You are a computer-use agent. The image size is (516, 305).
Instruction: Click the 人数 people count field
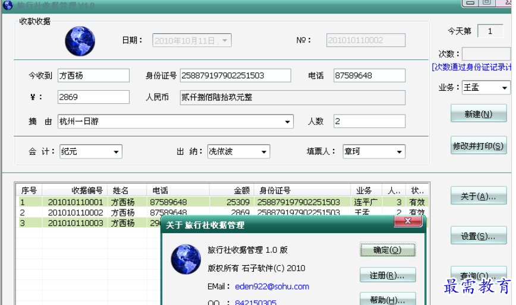(x=369, y=122)
